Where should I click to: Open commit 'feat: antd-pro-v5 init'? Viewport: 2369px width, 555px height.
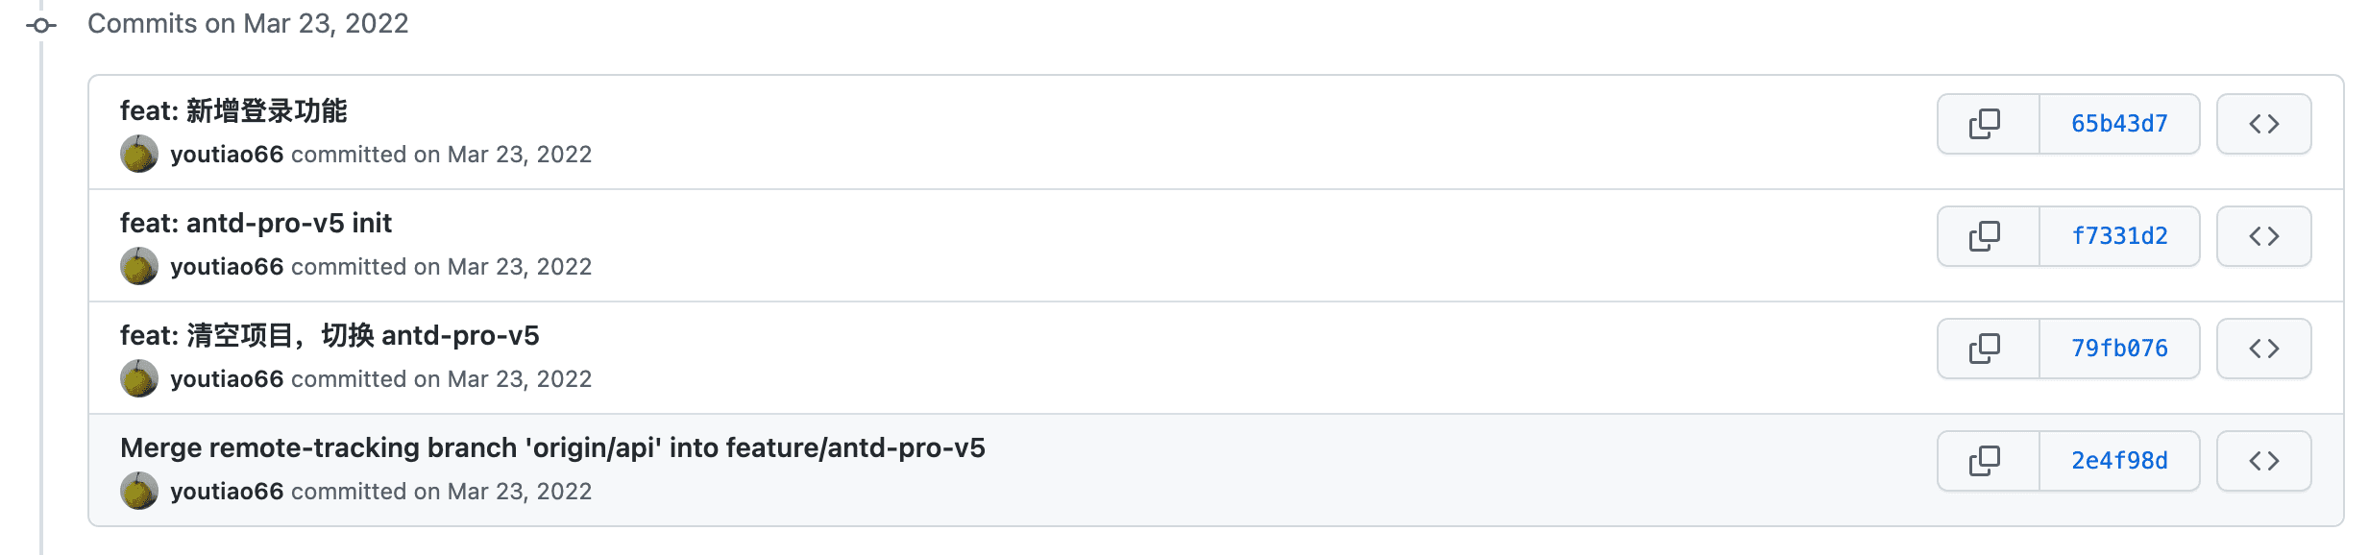(256, 224)
